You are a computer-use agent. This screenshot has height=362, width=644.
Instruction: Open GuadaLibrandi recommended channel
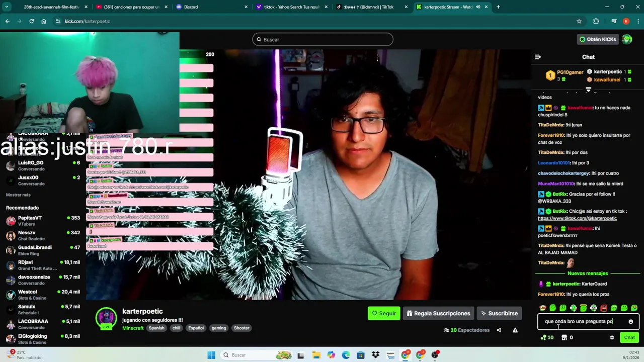coord(43,250)
